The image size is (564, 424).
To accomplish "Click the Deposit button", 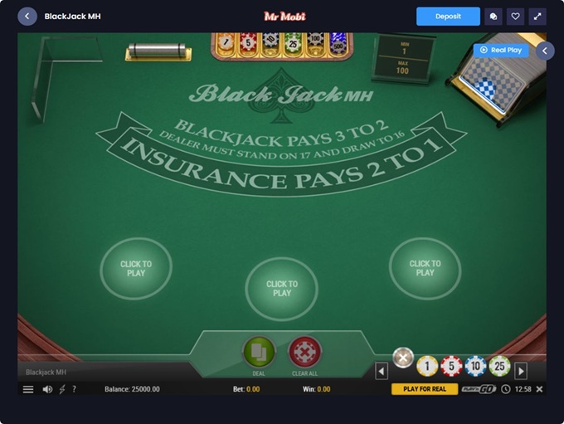I will (x=448, y=17).
